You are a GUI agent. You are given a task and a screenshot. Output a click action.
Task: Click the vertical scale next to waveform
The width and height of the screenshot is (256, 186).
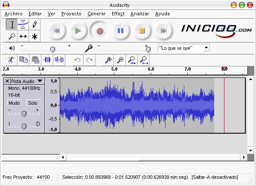click(x=52, y=105)
